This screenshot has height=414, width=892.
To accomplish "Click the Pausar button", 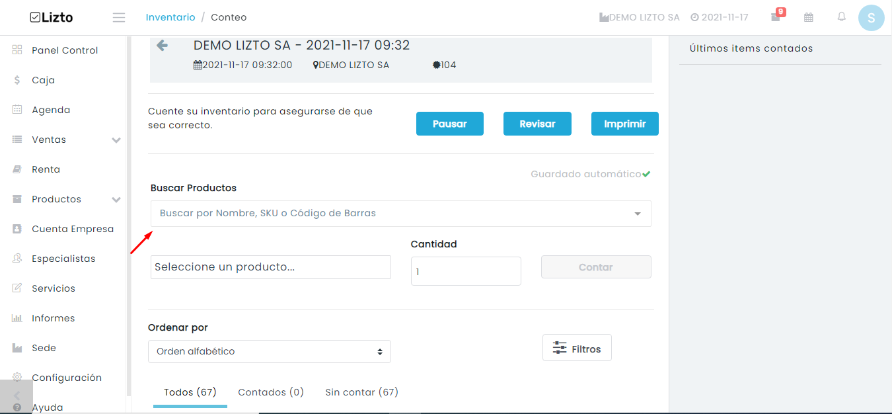I will pyautogui.click(x=450, y=124).
